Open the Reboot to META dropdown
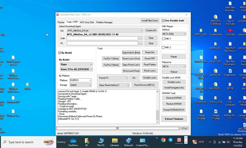This screenshot has height=148, width=246. click(x=174, y=66)
